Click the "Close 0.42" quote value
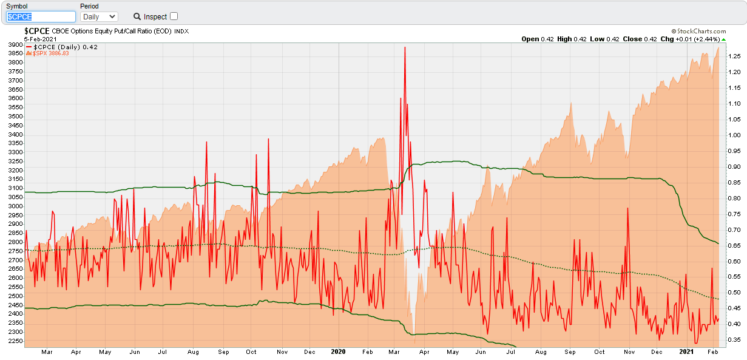Viewport: 747px width, 360px height. 640,39
